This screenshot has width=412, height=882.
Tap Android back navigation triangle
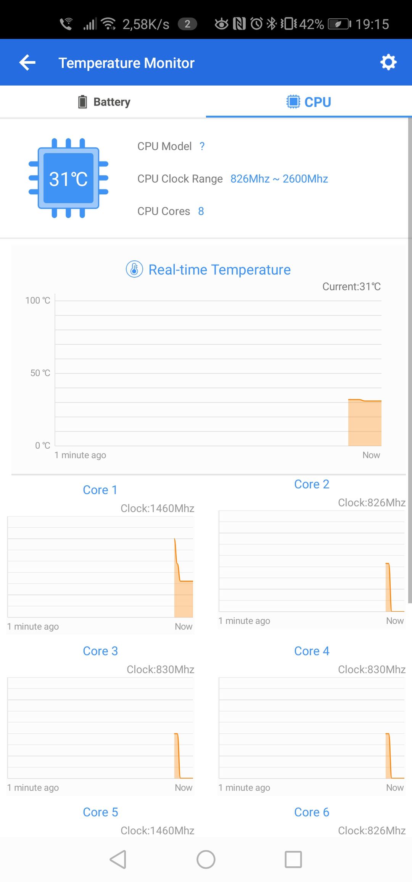[x=118, y=859]
